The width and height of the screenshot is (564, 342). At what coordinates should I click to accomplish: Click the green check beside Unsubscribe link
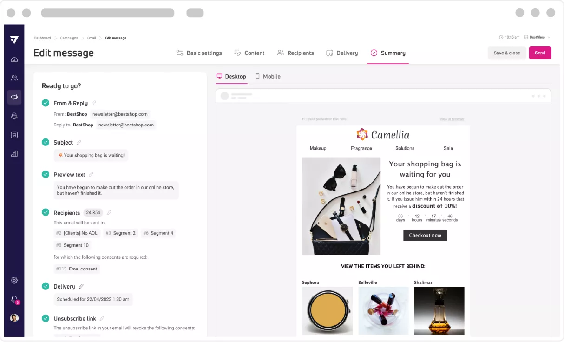[46, 318]
